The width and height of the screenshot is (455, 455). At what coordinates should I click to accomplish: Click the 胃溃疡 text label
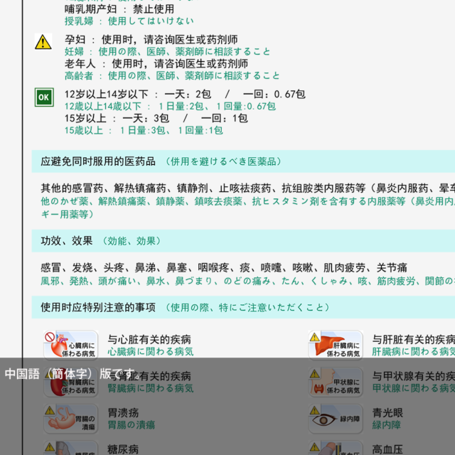pyautogui.click(x=123, y=412)
